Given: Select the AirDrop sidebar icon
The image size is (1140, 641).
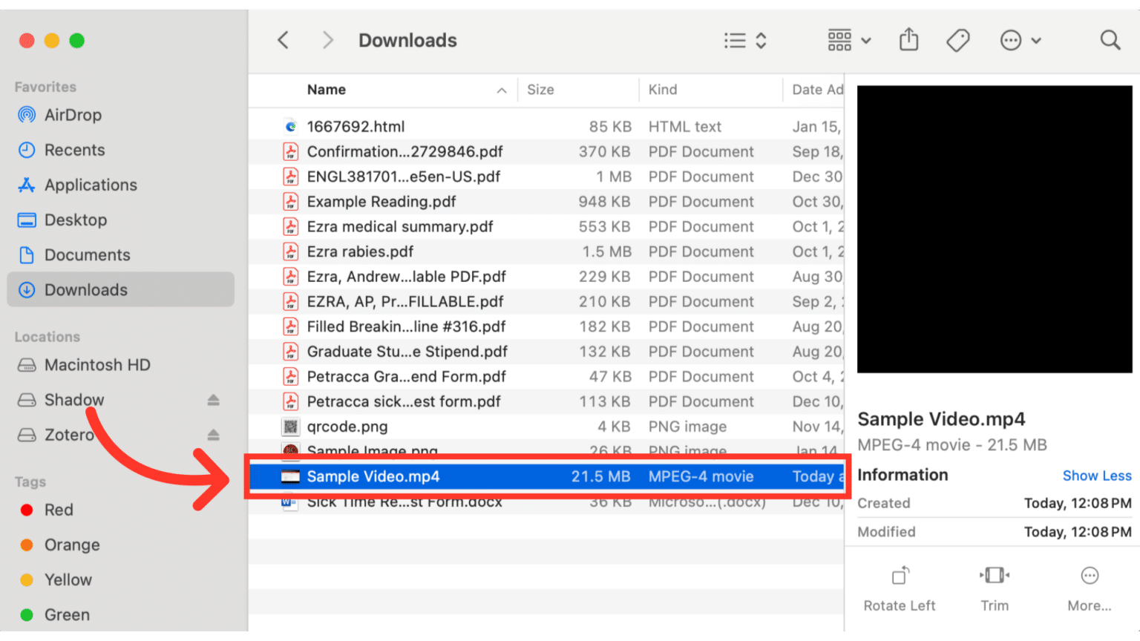Looking at the screenshot, I should (x=27, y=115).
